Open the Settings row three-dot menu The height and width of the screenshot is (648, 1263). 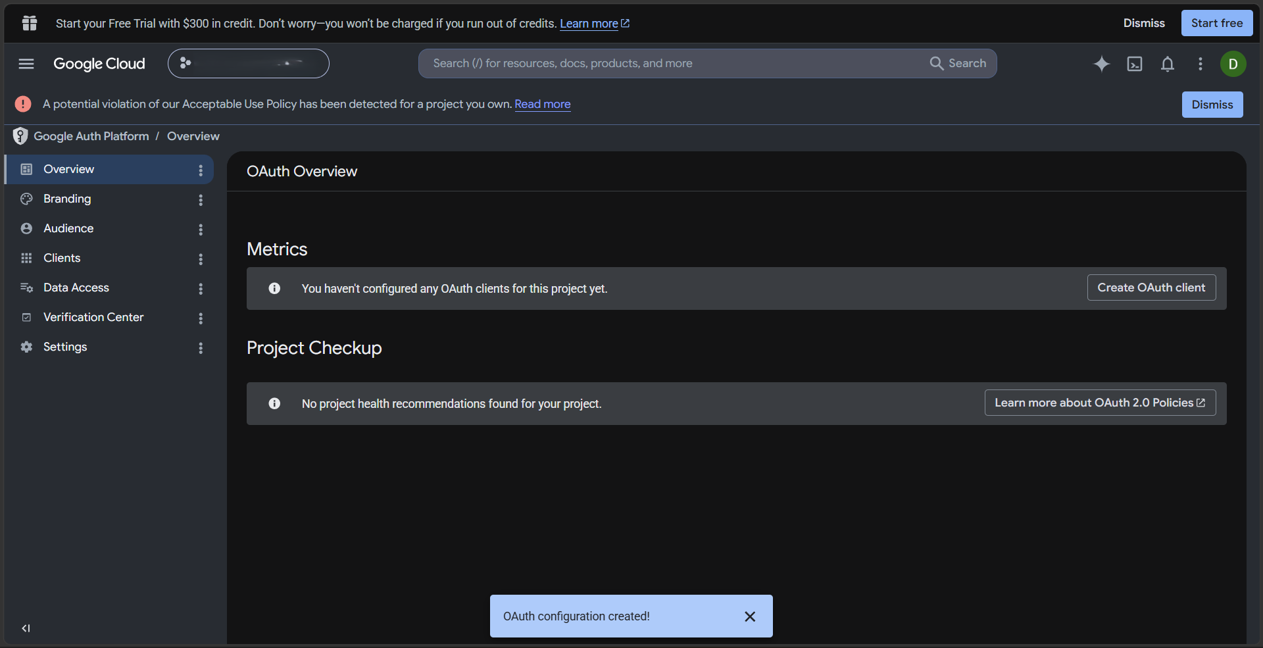click(201, 348)
